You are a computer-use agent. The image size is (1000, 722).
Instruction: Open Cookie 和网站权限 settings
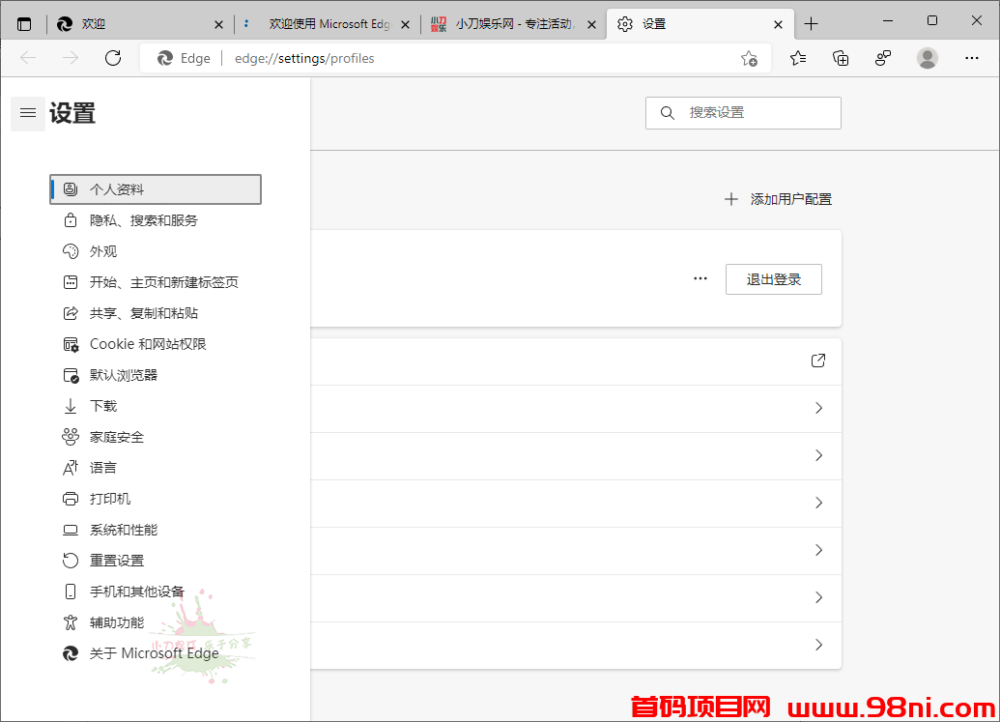(x=156, y=344)
